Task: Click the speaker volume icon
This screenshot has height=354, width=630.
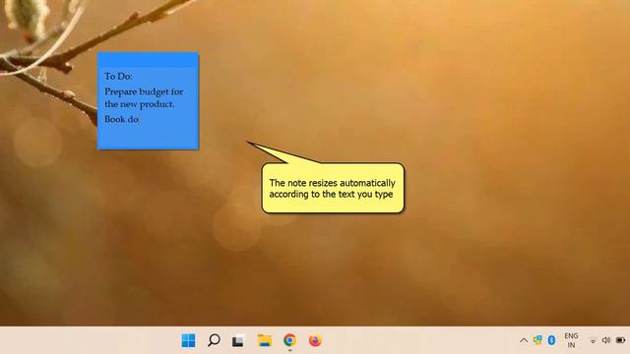Action: 606,340
